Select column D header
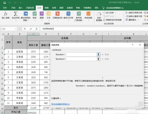The image size is (148, 114). click(x=46, y=34)
